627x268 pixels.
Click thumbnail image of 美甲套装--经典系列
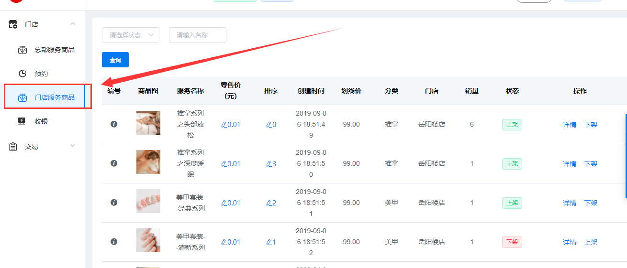(x=148, y=201)
